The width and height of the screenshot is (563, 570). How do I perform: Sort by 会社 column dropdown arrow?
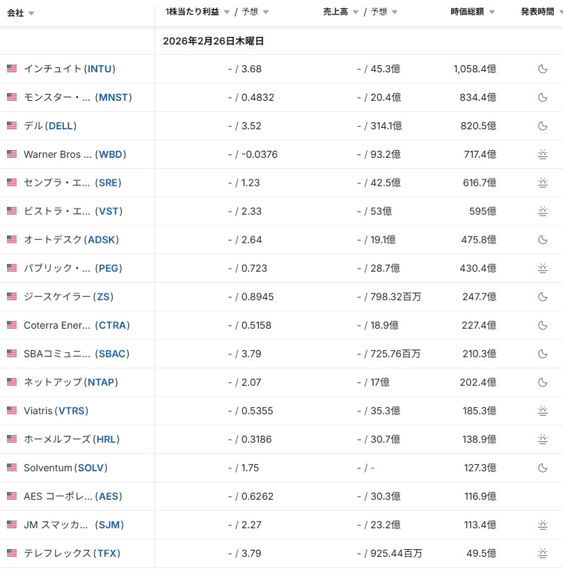point(31,14)
